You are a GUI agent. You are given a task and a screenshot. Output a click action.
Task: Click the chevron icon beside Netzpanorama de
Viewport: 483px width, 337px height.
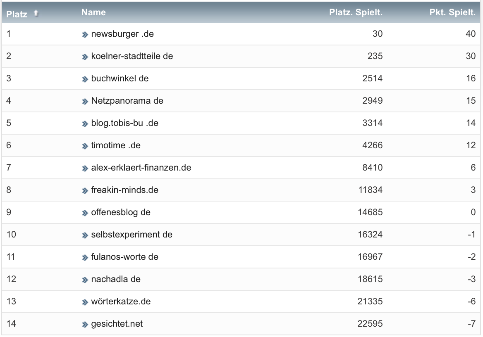coord(85,102)
